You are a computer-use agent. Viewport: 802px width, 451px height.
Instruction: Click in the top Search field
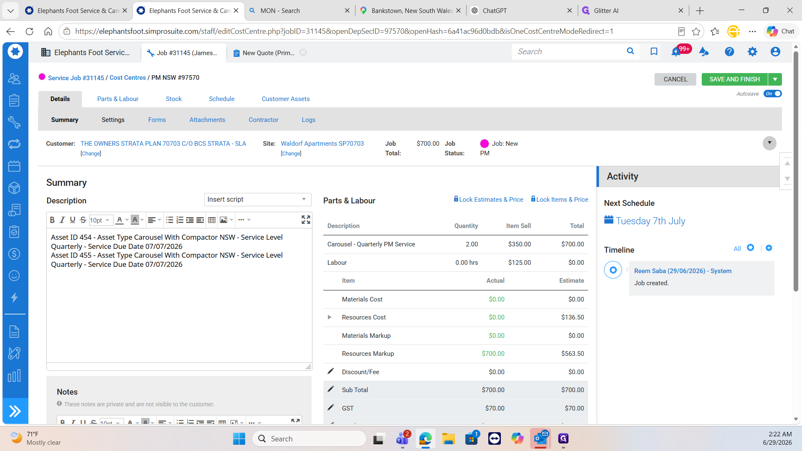tap(568, 51)
